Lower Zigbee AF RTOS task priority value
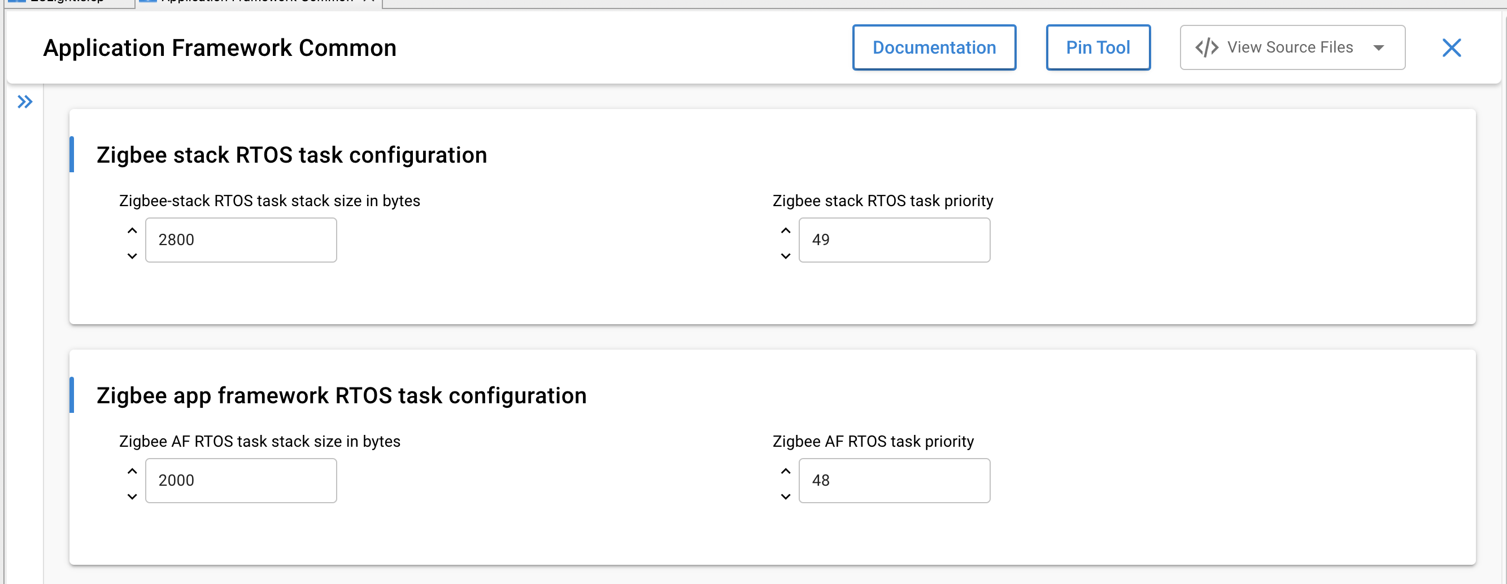The image size is (1507, 584). [x=786, y=496]
